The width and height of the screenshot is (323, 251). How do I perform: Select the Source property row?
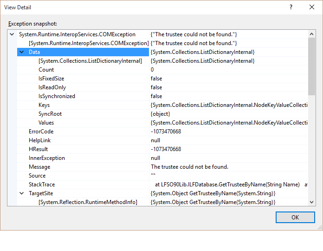(37, 176)
